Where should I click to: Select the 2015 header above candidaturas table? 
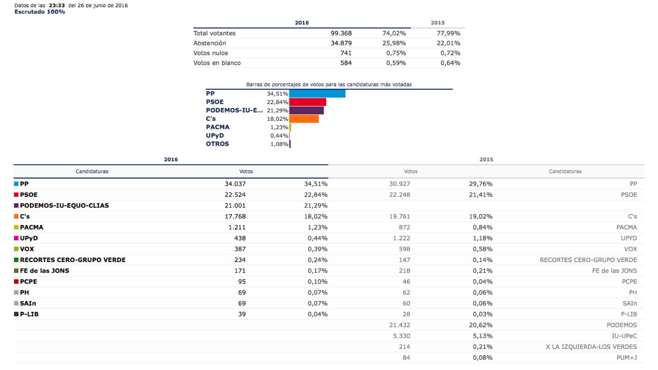486,160
